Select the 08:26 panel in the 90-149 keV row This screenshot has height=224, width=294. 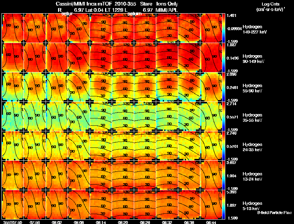click(145, 58)
